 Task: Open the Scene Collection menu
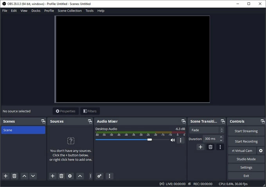click(70, 11)
